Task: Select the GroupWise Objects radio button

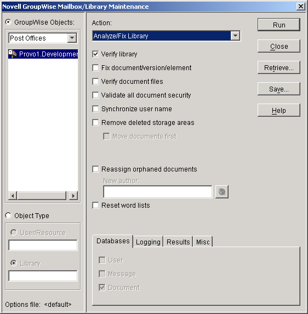Action: point(8,22)
